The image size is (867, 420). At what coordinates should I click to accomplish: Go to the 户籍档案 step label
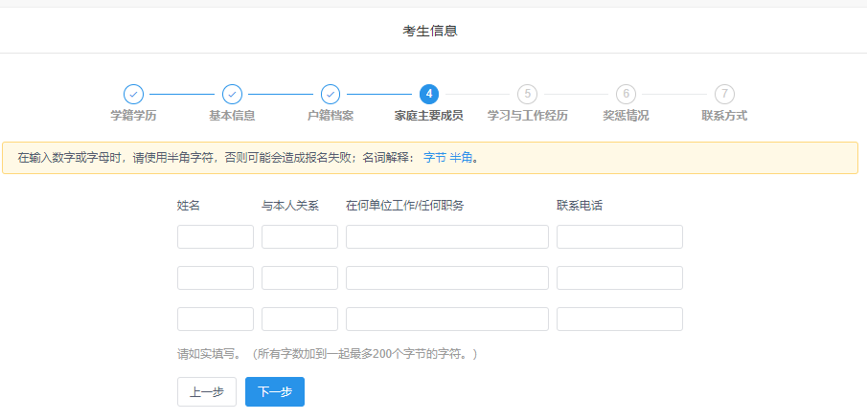331,116
